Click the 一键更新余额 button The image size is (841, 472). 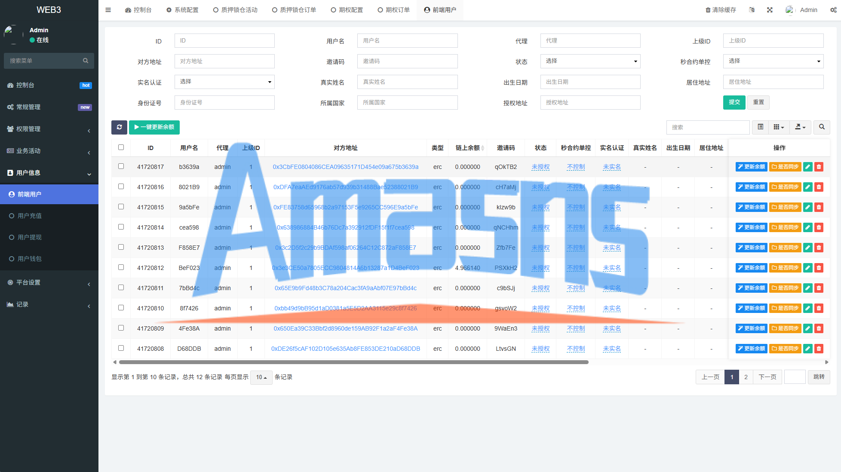[x=154, y=127]
